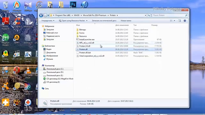
Task: Open Eusing Free Registry desktop icon
Action: click(x=28, y=89)
